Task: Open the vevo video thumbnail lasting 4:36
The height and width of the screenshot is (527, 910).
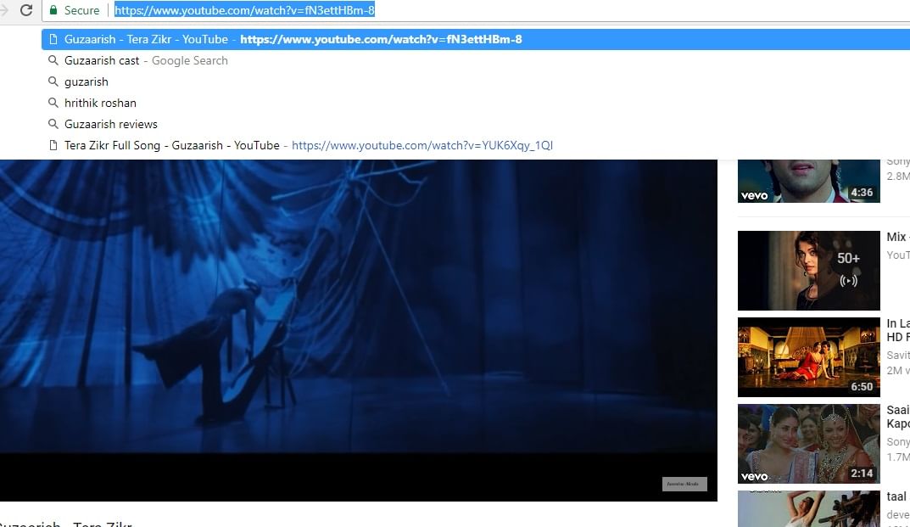Action: click(808, 180)
